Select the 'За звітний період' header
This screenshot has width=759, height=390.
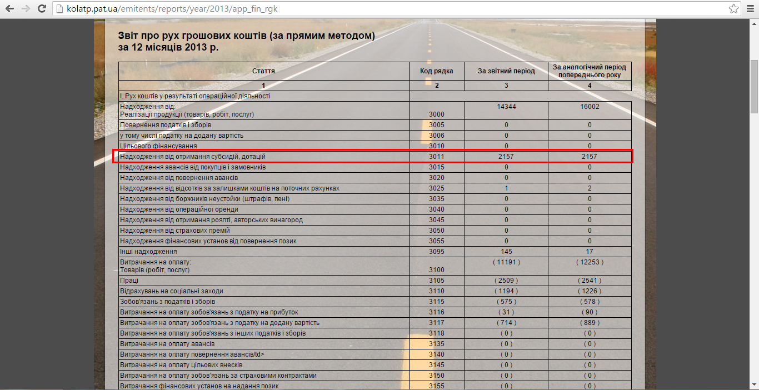[x=506, y=71]
